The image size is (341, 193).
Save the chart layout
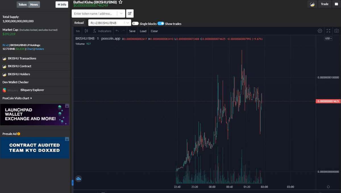[132, 31]
